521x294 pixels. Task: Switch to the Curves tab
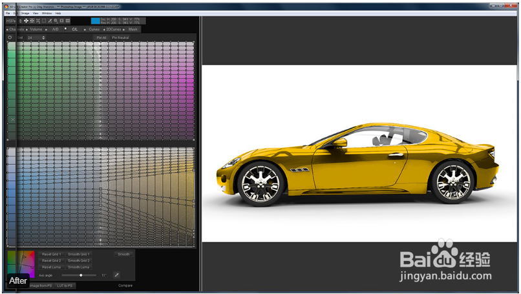(x=94, y=29)
